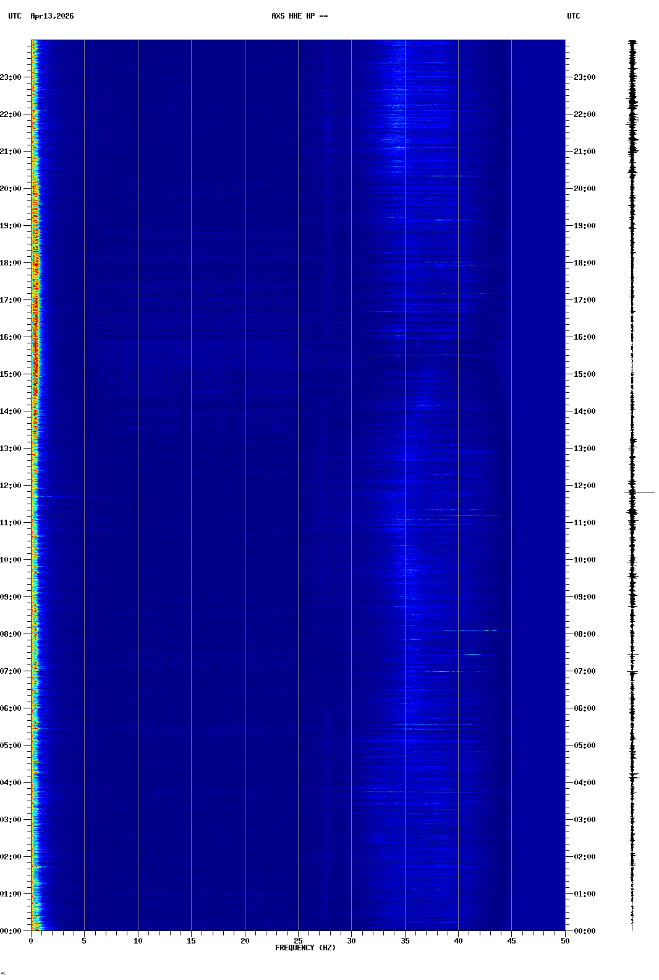
Task: Click the AXS HHE HP station title
Action: coord(299,16)
